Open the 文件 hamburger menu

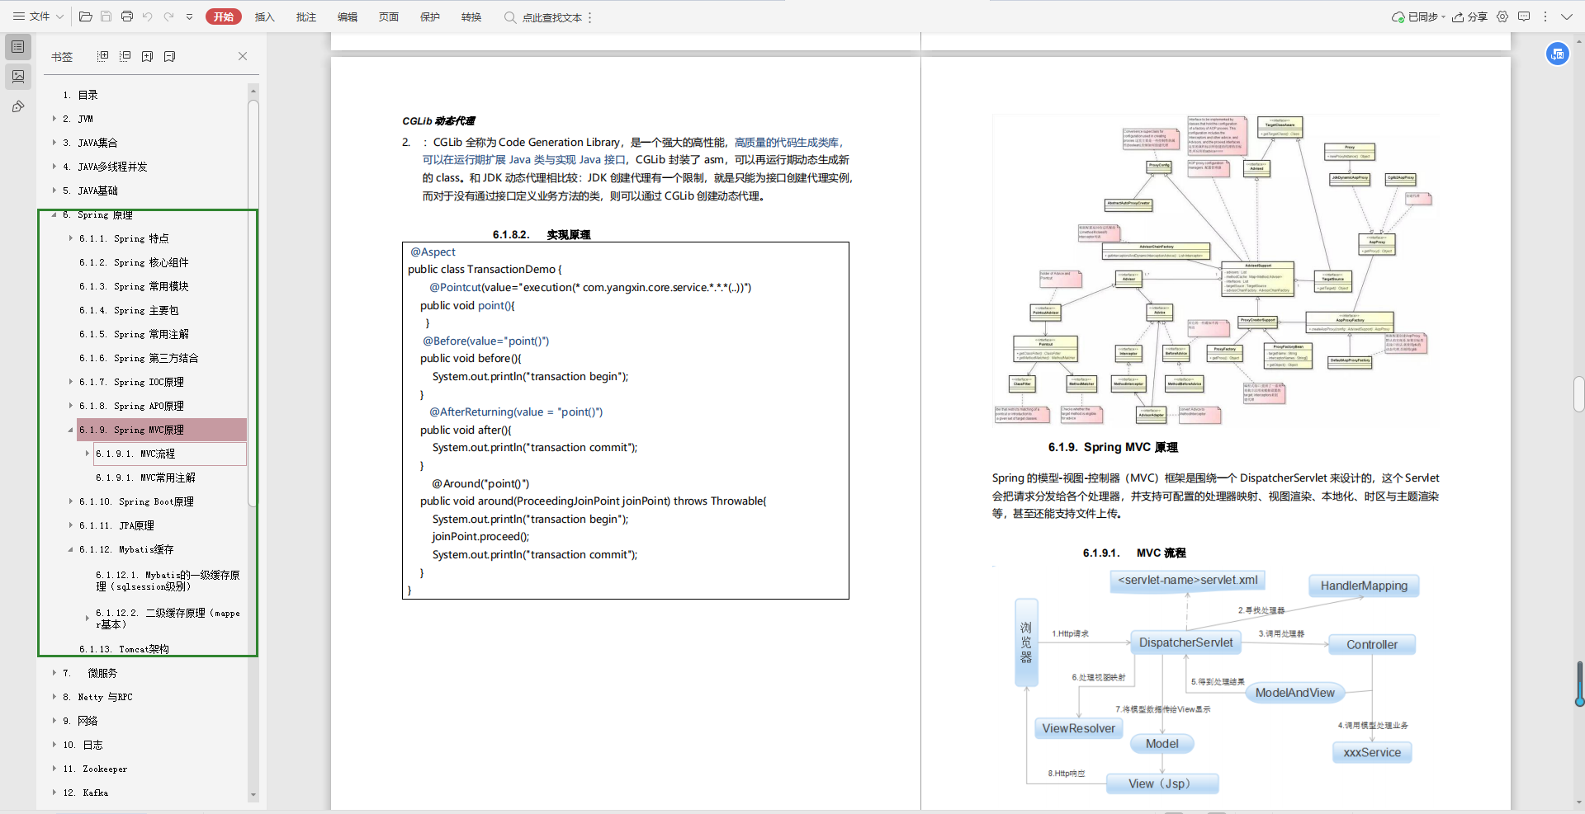tap(38, 16)
